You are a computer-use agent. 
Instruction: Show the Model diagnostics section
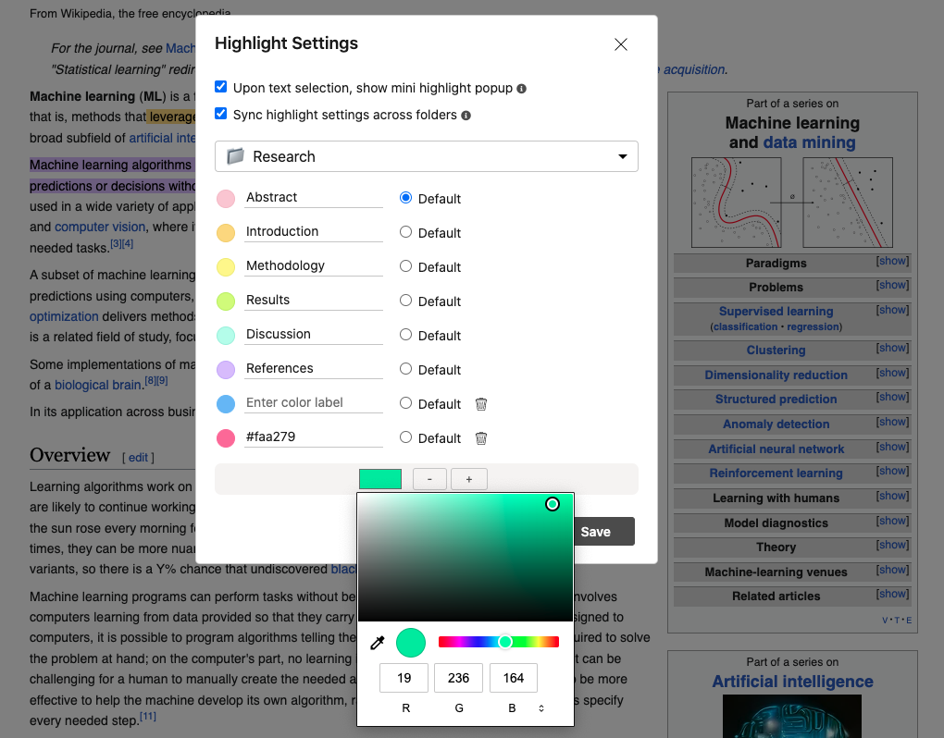click(892, 521)
